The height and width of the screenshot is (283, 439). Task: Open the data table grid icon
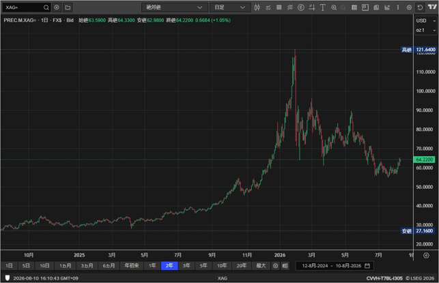(354, 8)
